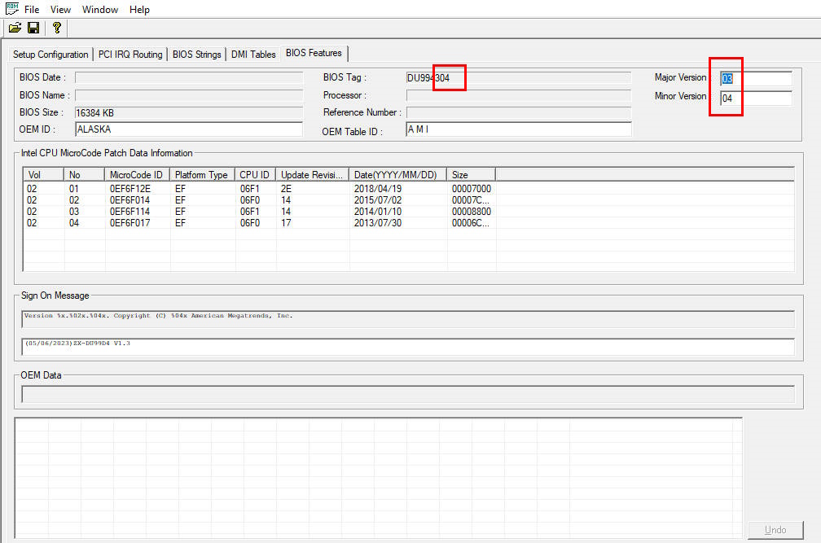Switch to DMI Tables tab
The image size is (821, 543).
(x=253, y=55)
